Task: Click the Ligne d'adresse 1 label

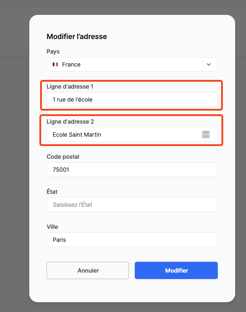Action: click(70, 86)
